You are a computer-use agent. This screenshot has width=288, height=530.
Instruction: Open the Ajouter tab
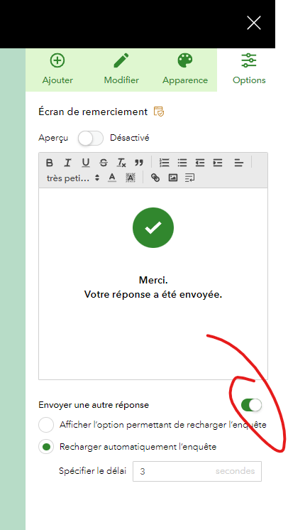(x=57, y=70)
